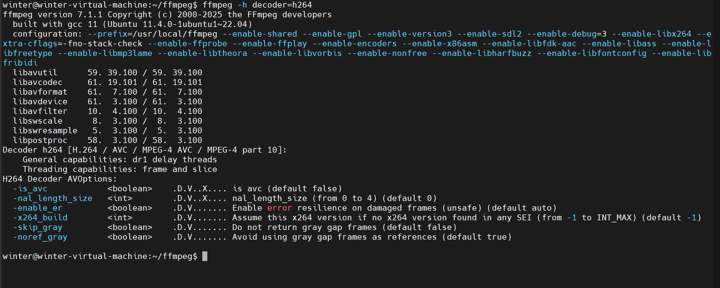720x288 pixels.
Task: Click the -x264_build option name
Action: tap(40, 218)
